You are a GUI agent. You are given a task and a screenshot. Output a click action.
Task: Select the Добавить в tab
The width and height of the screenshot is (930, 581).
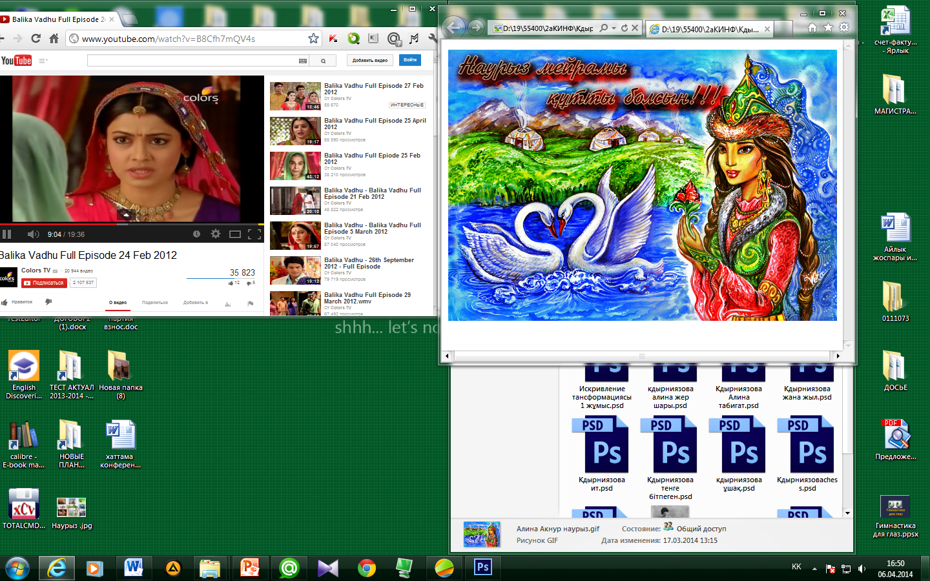pyautogui.click(x=195, y=302)
